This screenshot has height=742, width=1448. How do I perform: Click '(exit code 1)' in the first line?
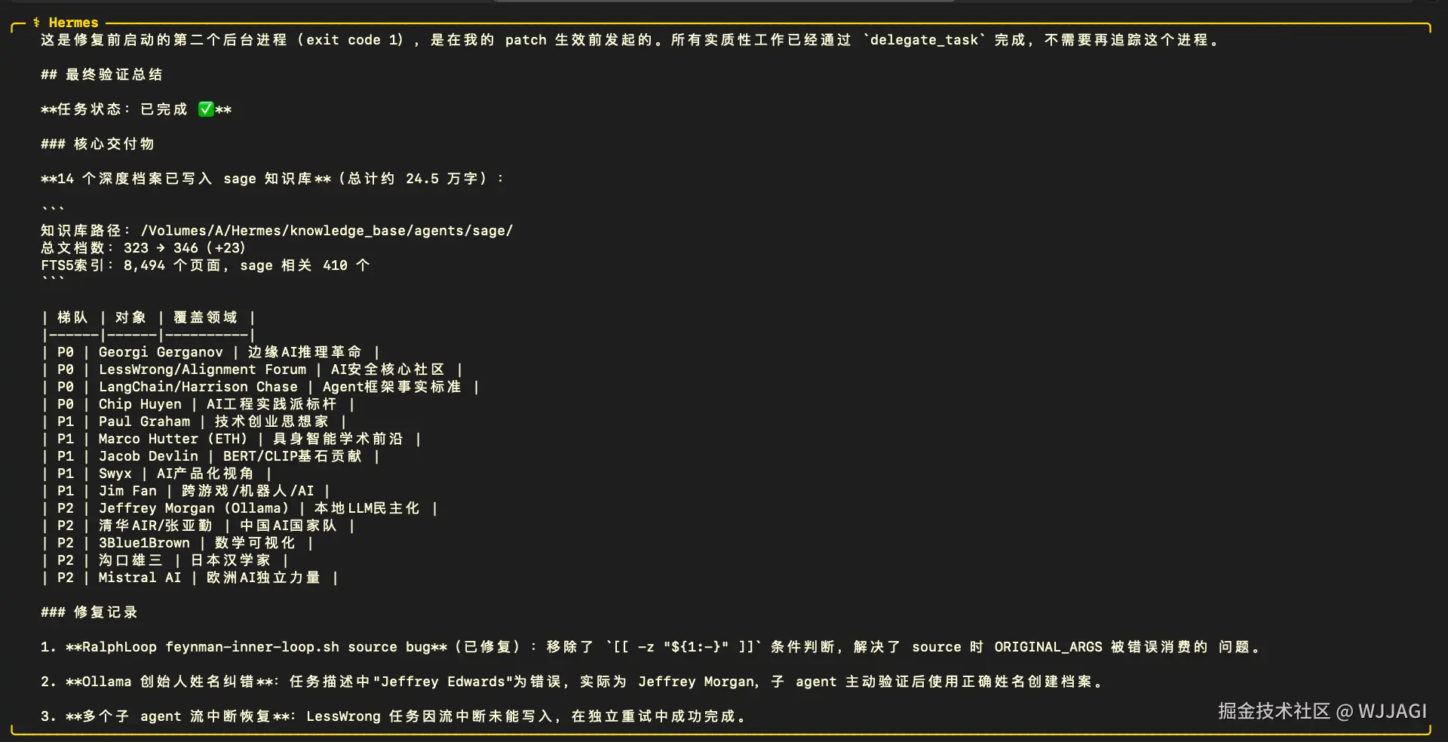(x=351, y=40)
